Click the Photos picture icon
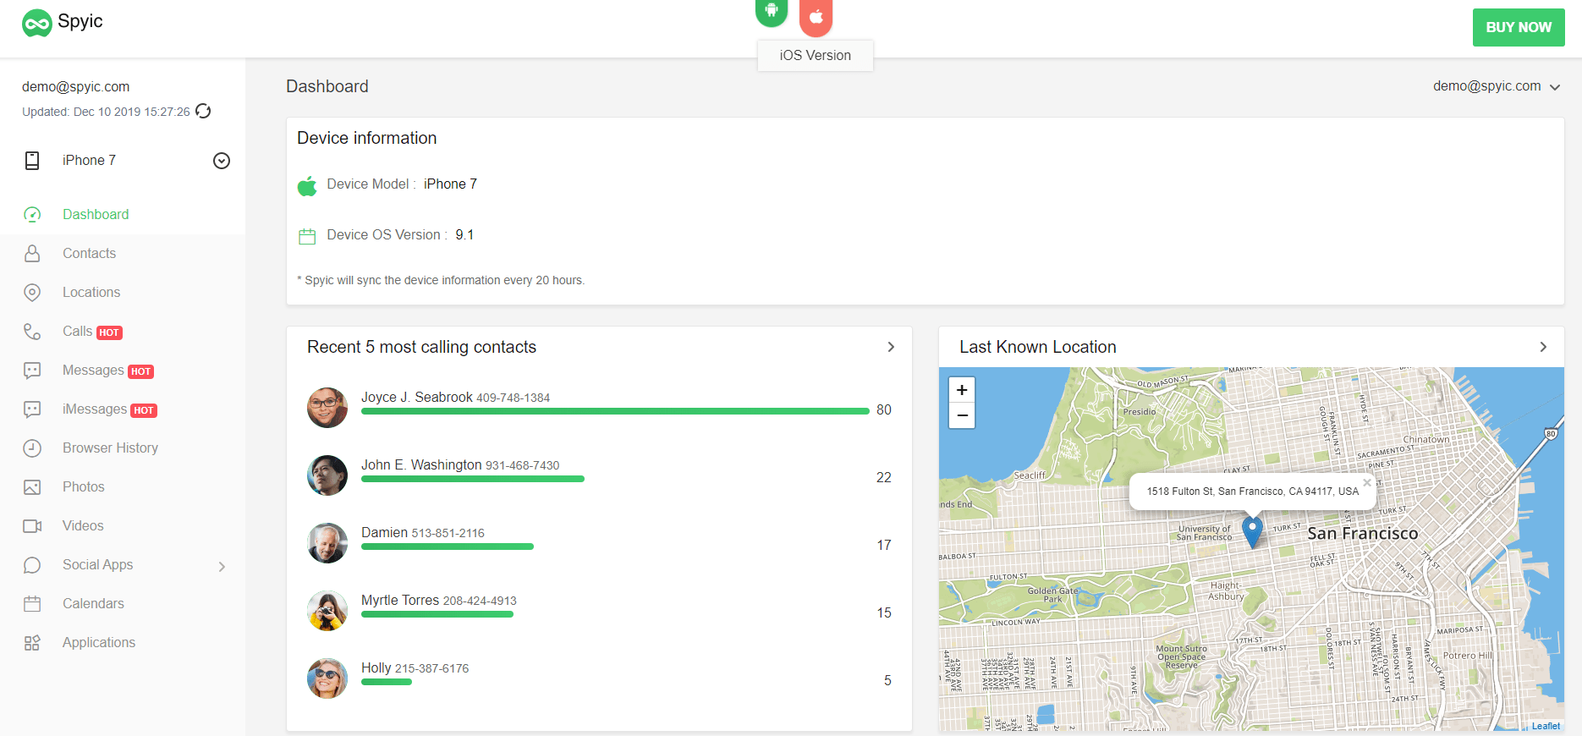Viewport: 1582px width, 736px height. 32,487
